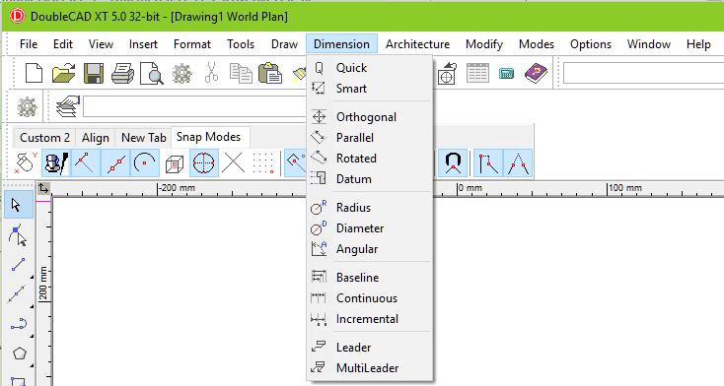The image size is (724, 386).
Task: Toggle the Grid snap mode
Action: click(263, 162)
